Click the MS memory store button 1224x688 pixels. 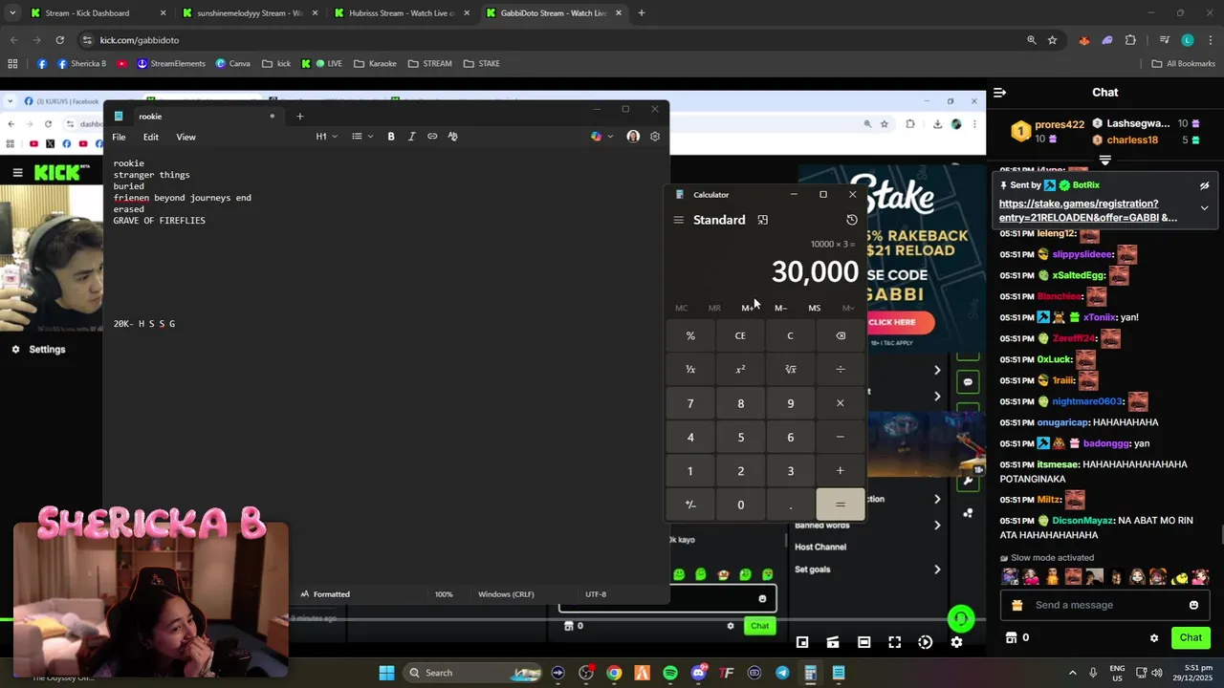pos(814,308)
